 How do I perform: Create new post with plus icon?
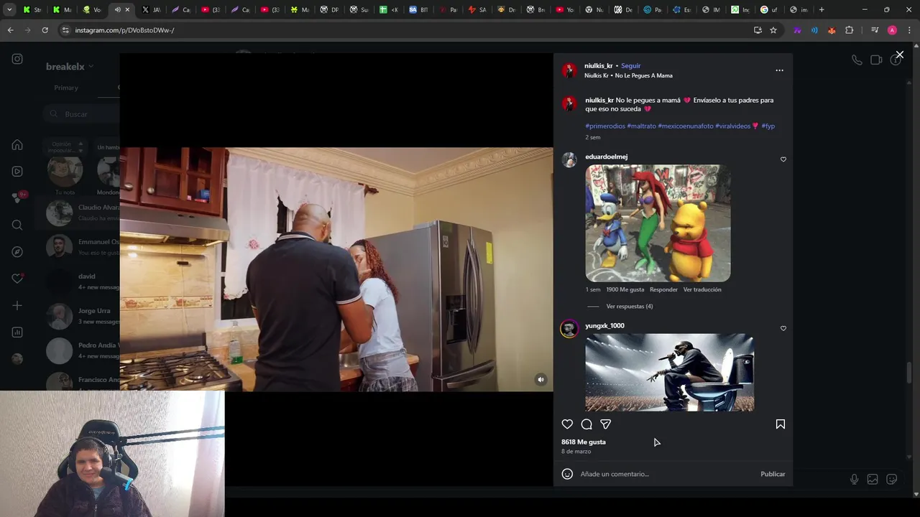17,305
